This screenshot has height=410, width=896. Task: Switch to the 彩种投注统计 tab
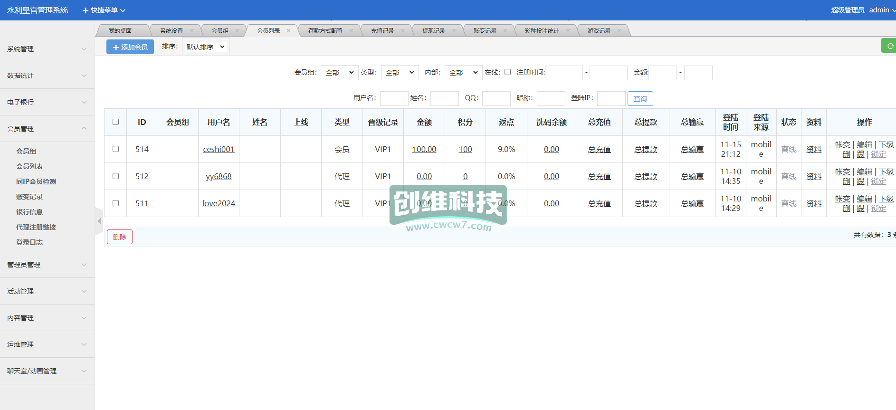point(542,30)
